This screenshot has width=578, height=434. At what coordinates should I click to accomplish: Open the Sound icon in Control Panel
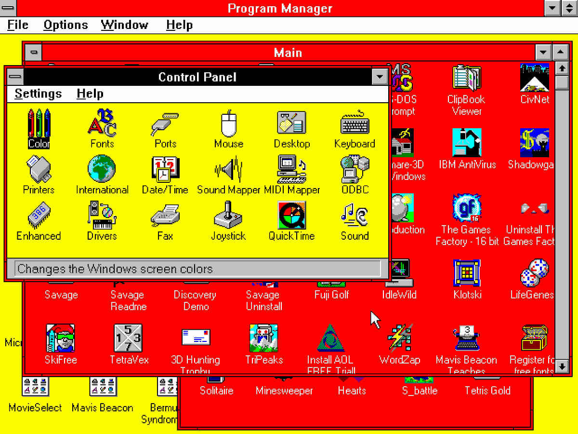[355, 215]
